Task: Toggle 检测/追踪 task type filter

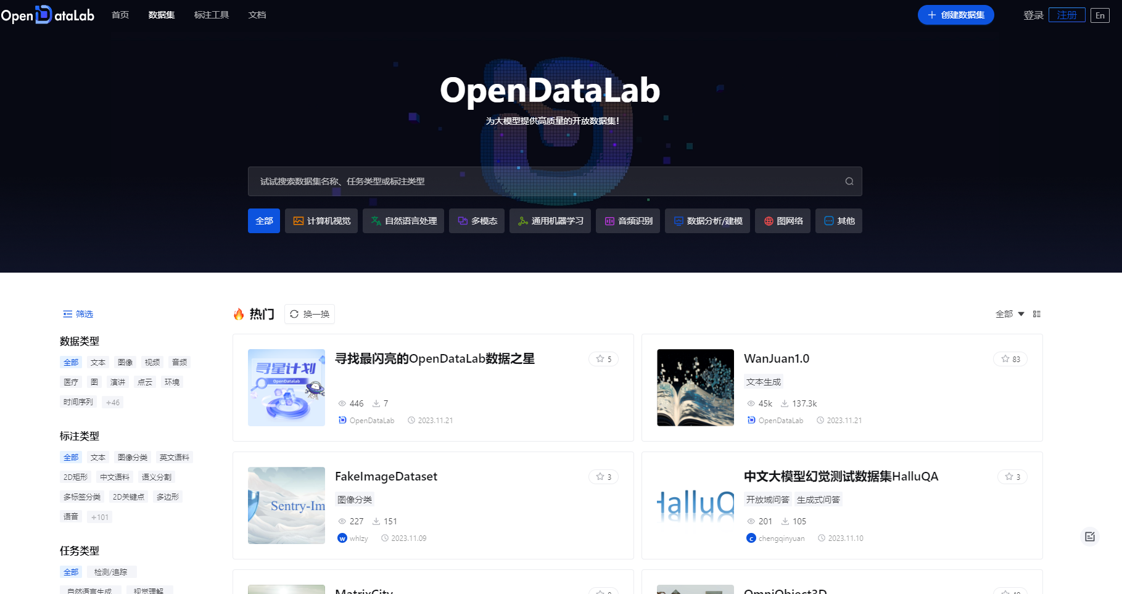Action: (111, 572)
